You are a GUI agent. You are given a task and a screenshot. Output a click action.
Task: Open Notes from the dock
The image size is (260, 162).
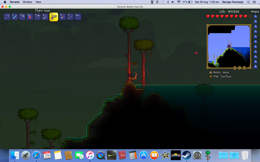point(58,156)
